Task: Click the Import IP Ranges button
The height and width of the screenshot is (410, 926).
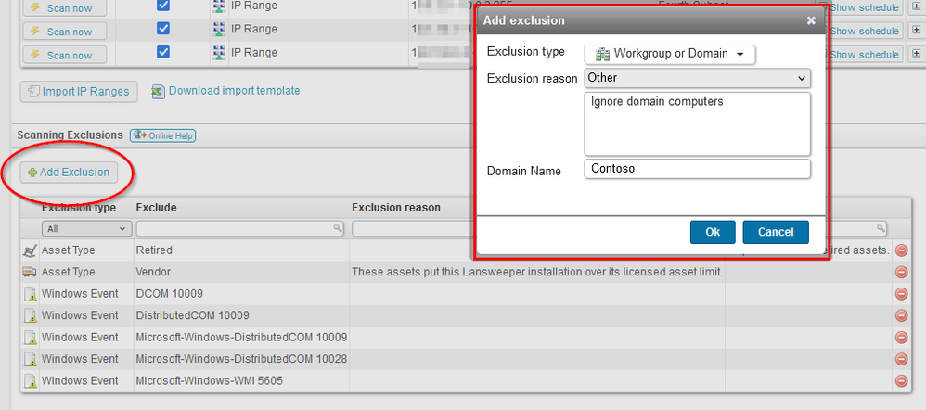Action: tap(78, 92)
